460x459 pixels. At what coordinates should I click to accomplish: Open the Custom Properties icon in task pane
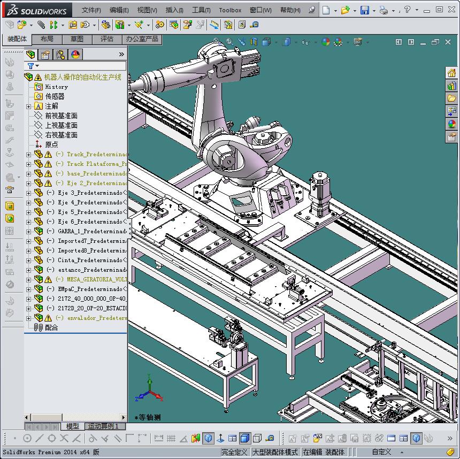452,137
